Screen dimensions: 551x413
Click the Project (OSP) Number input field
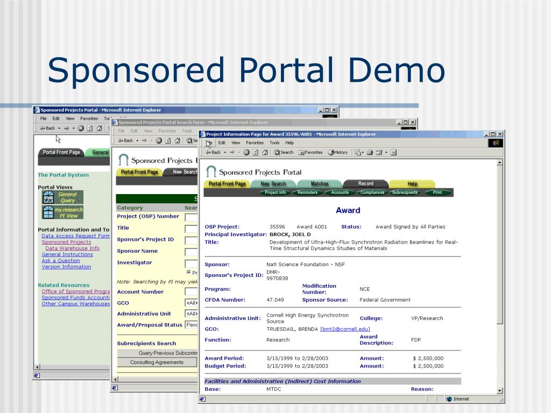coord(191,217)
